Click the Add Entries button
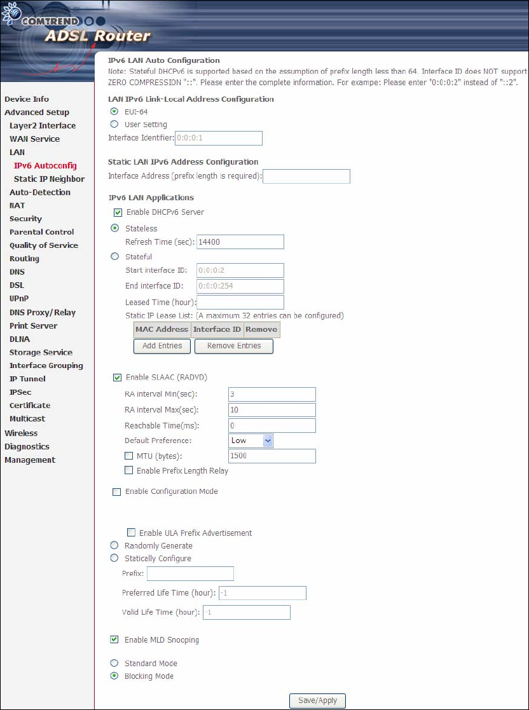 coord(162,346)
